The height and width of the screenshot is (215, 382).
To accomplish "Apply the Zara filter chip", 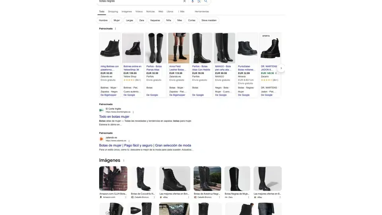I will click(142, 20).
